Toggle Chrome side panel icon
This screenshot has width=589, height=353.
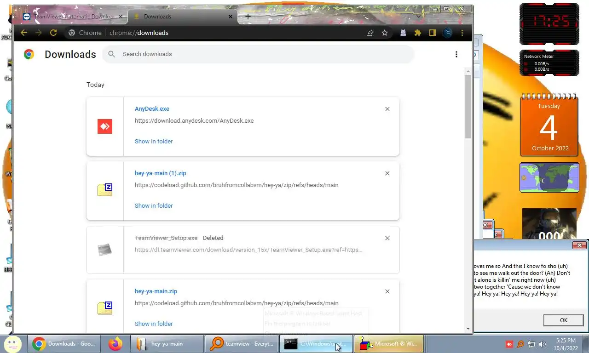click(x=433, y=33)
